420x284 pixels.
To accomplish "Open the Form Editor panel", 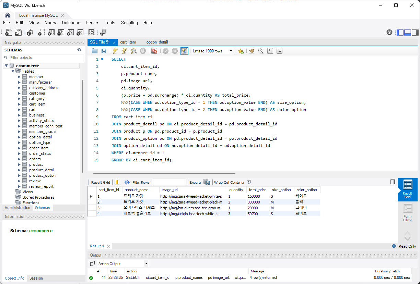I will (x=408, y=213).
